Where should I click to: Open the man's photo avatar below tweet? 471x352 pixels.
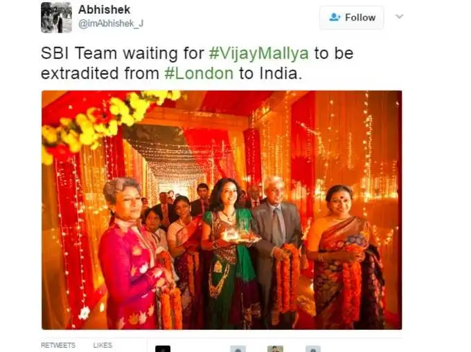tap(275, 349)
